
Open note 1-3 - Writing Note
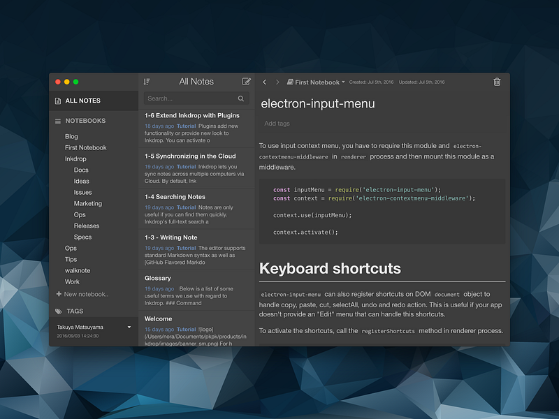(x=196, y=249)
